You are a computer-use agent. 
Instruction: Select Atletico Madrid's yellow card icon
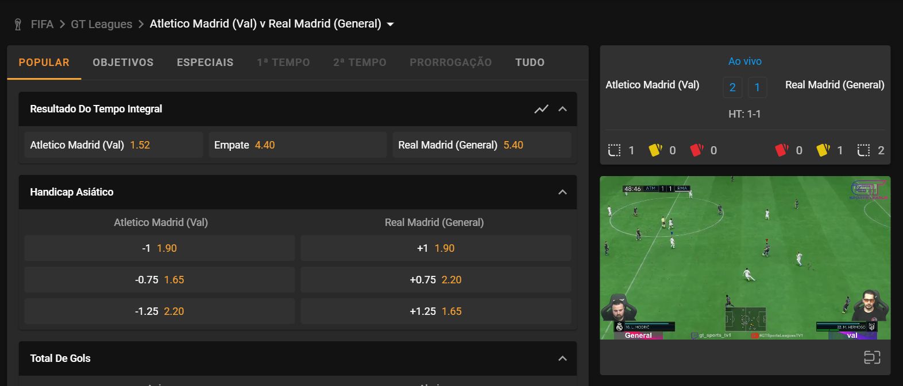pyautogui.click(x=655, y=150)
